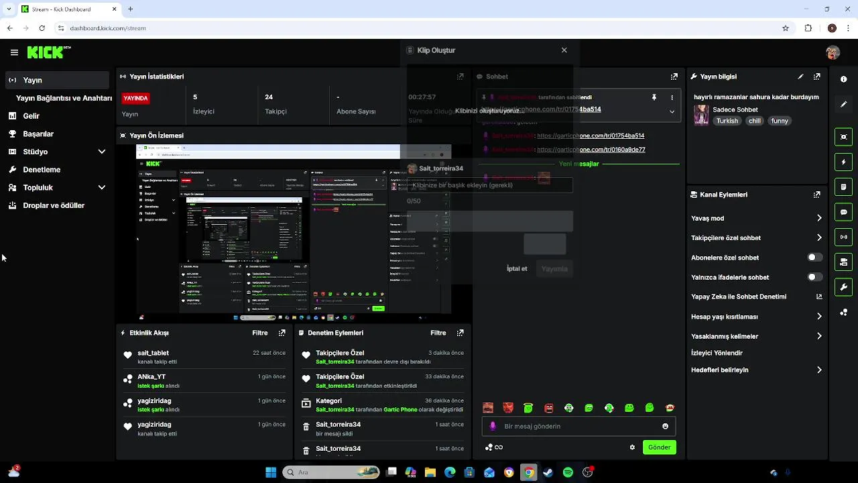858x483 pixels.
Task: Toggle Yalnızca ifadelerle sohbet switch
Action: [x=814, y=277]
